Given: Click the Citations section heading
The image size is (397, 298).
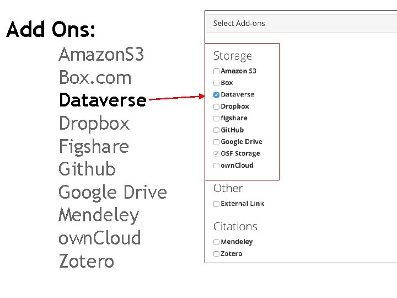Looking at the screenshot, I should [x=235, y=226].
